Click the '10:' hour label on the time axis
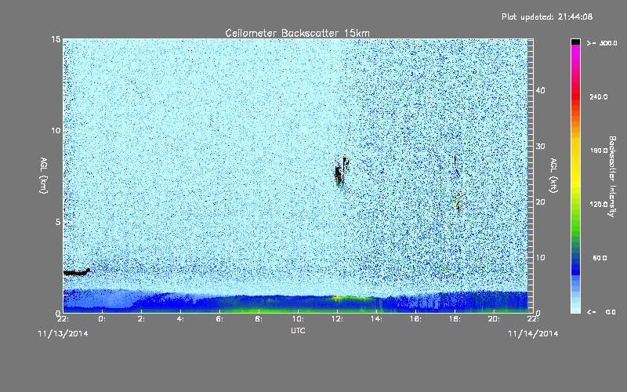This screenshot has height=392, width=627. 298,319
